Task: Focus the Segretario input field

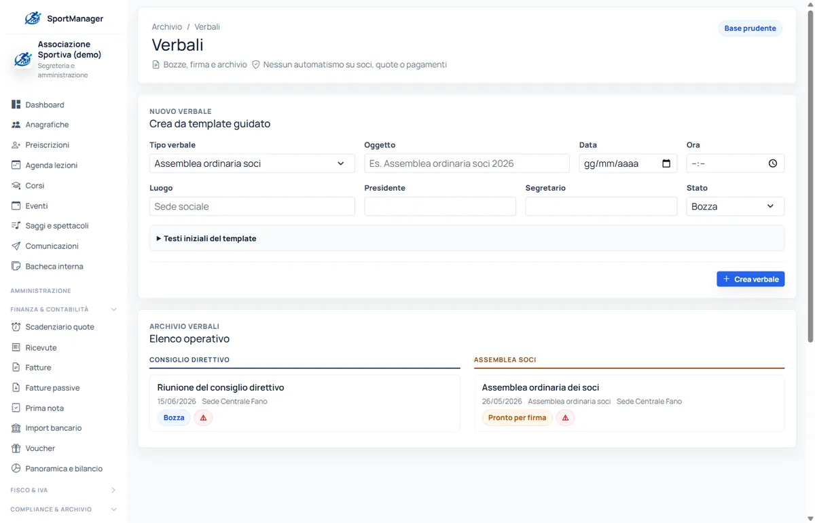Action: click(601, 206)
